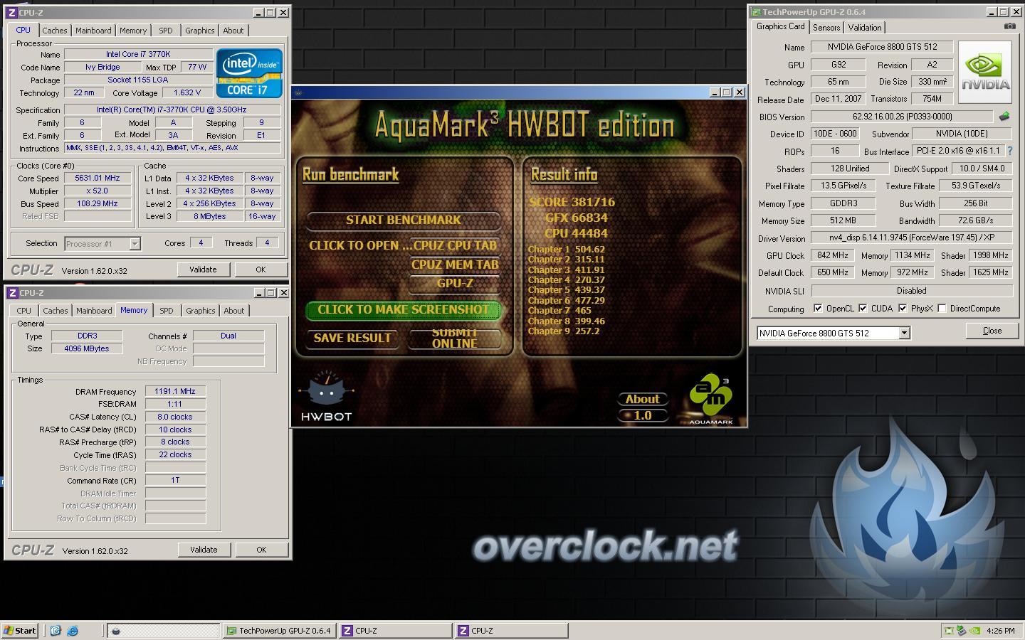The width and height of the screenshot is (1025, 640).
Task: Open the GPU selection dropdown in GPU-Z
Action: click(x=904, y=333)
